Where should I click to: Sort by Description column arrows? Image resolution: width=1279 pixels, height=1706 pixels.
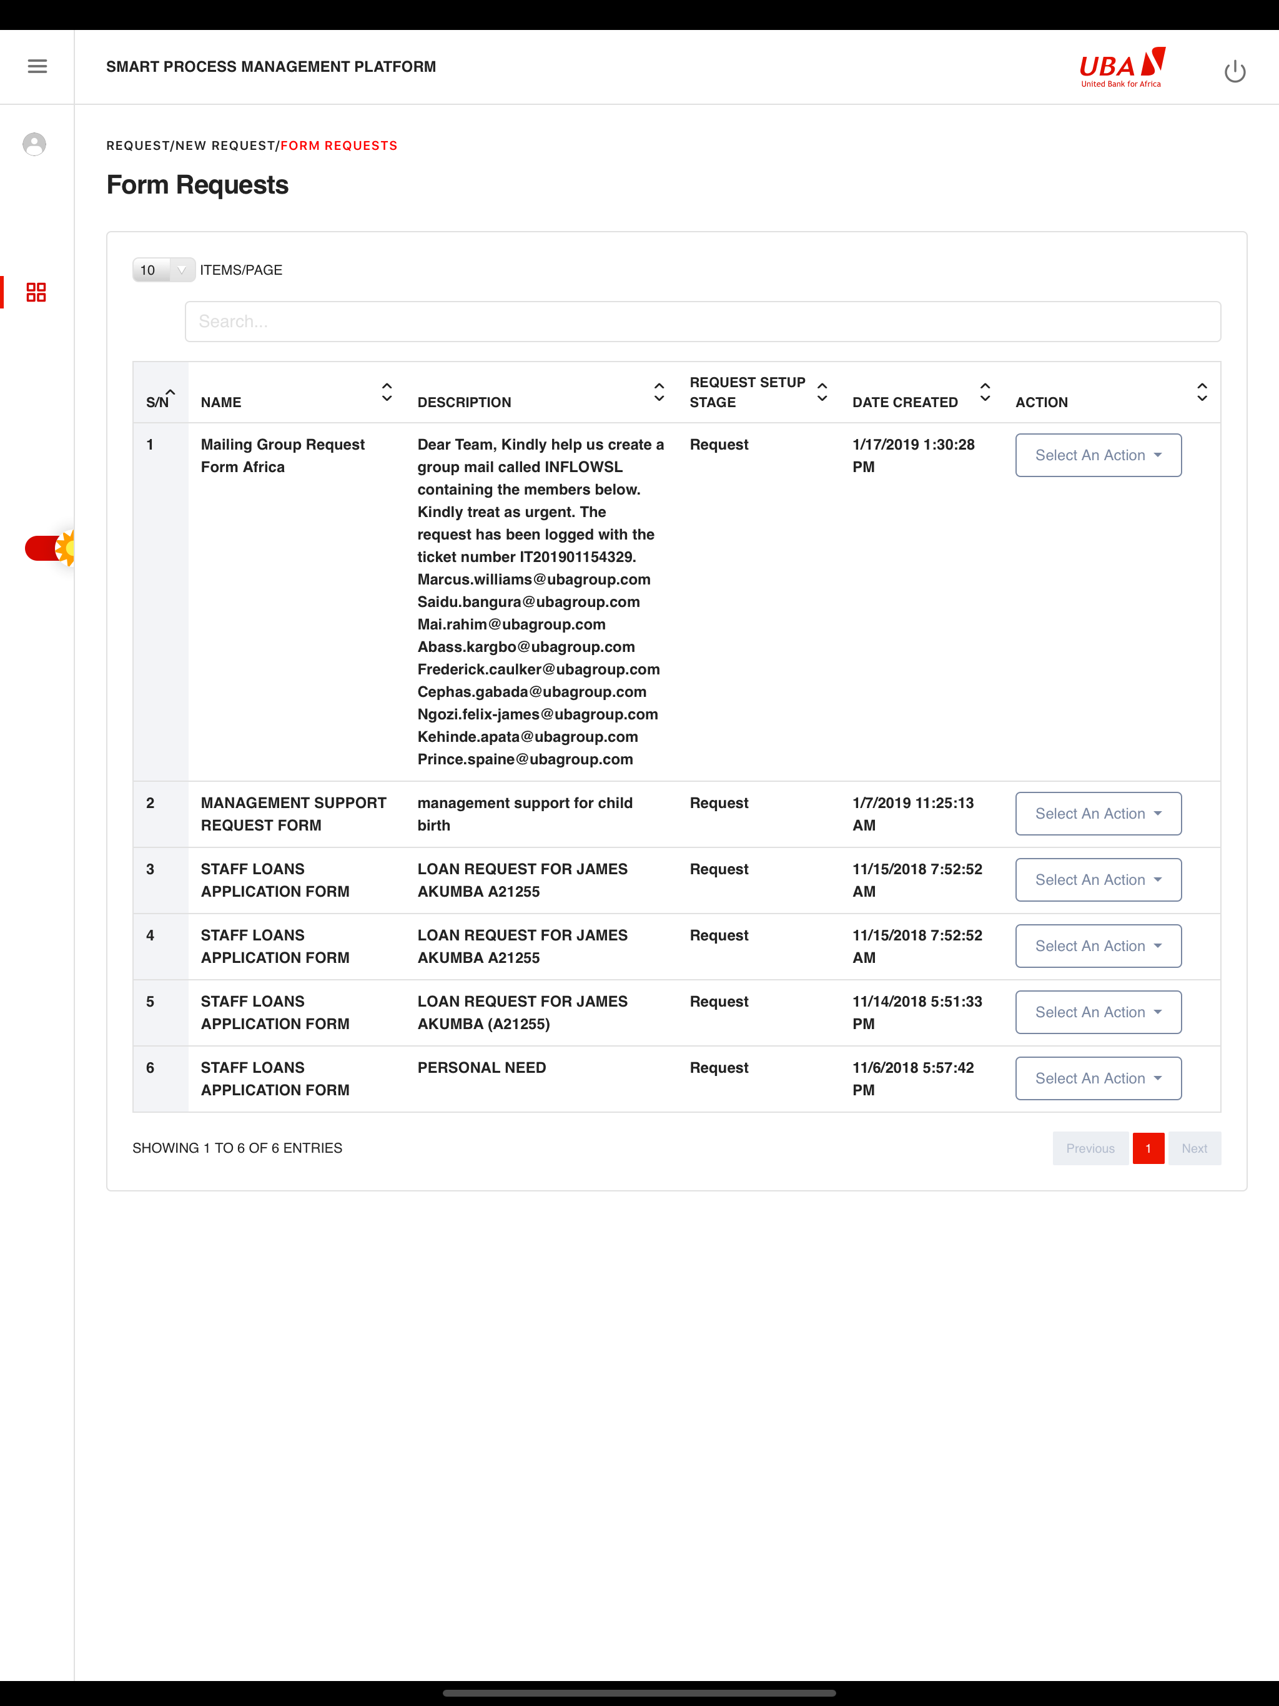tap(658, 392)
